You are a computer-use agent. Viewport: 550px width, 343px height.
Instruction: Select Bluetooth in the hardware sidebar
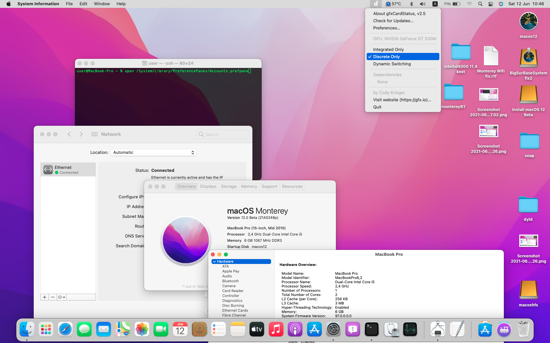coord(230,281)
